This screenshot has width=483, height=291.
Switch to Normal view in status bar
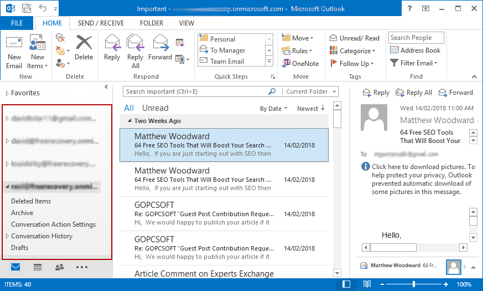(346, 284)
